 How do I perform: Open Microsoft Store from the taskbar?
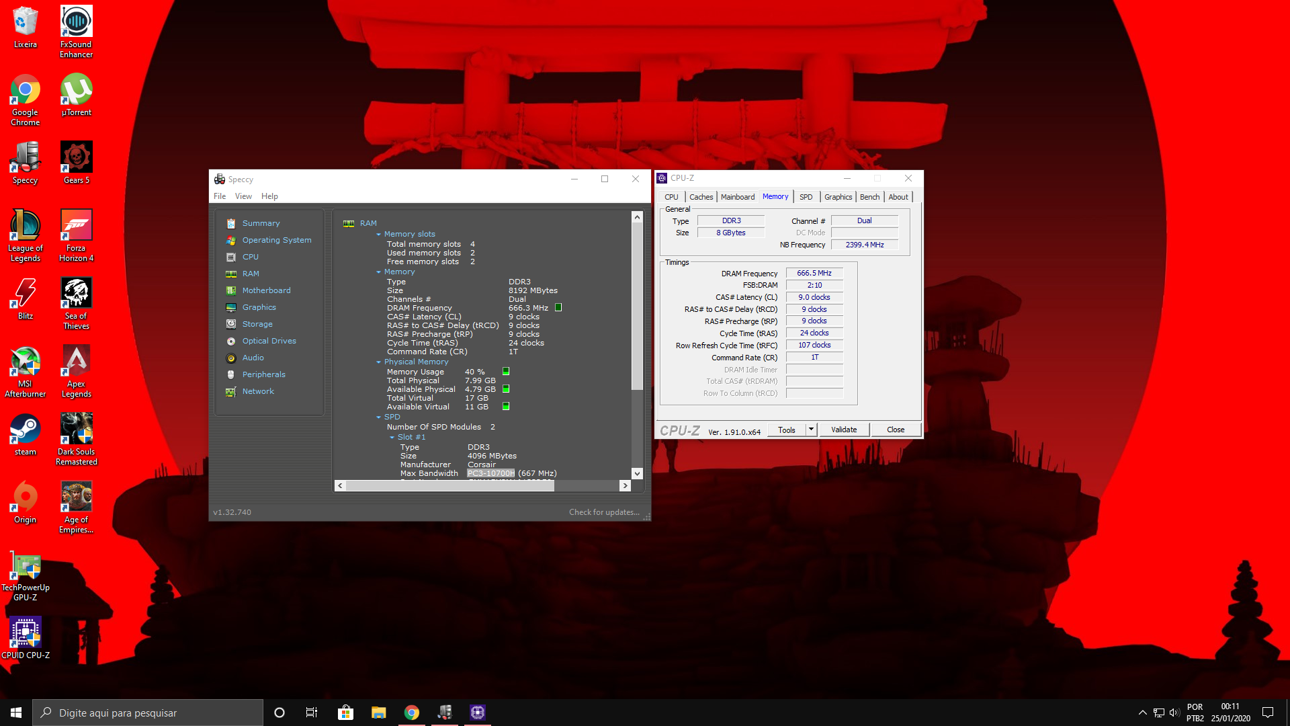[x=345, y=713]
